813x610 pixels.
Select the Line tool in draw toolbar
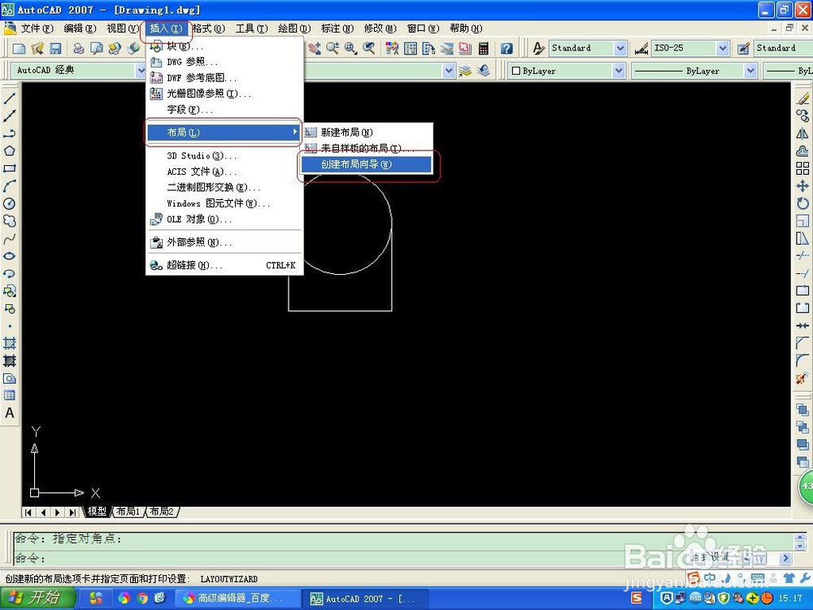pyautogui.click(x=9, y=98)
